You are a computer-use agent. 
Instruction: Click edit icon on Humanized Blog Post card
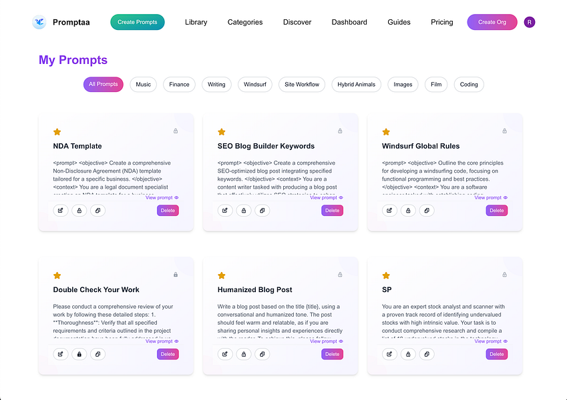click(x=225, y=354)
